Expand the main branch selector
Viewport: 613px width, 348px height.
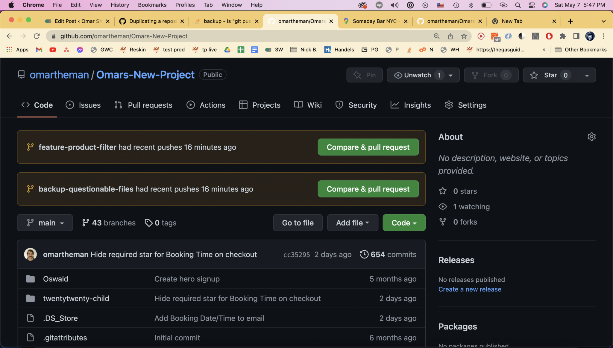(x=45, y=223)
